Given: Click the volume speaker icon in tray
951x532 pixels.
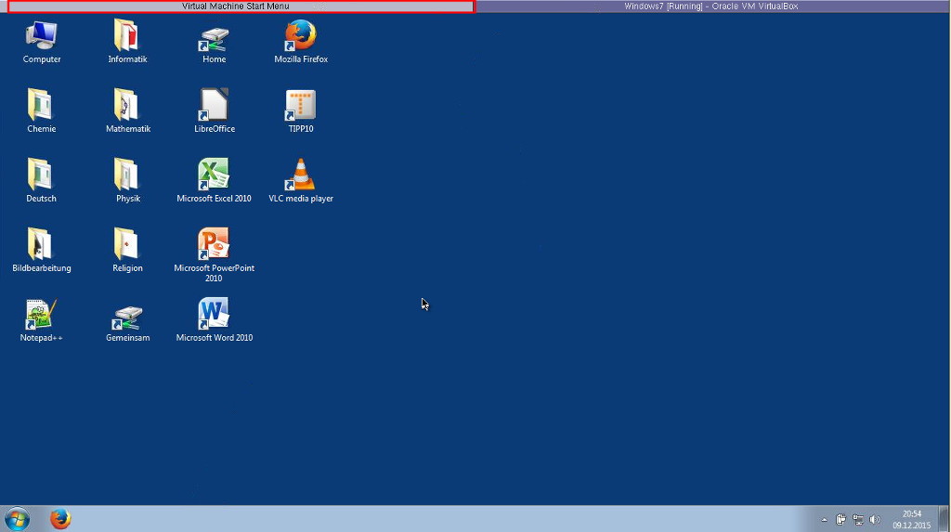Looking at the screenshot, I should click(x=874, y=520).
